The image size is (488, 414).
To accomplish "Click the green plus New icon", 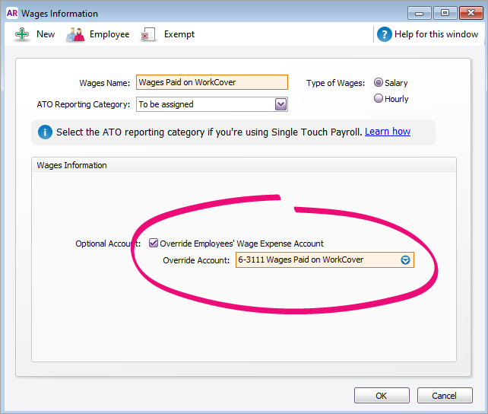I will point(22,34).
